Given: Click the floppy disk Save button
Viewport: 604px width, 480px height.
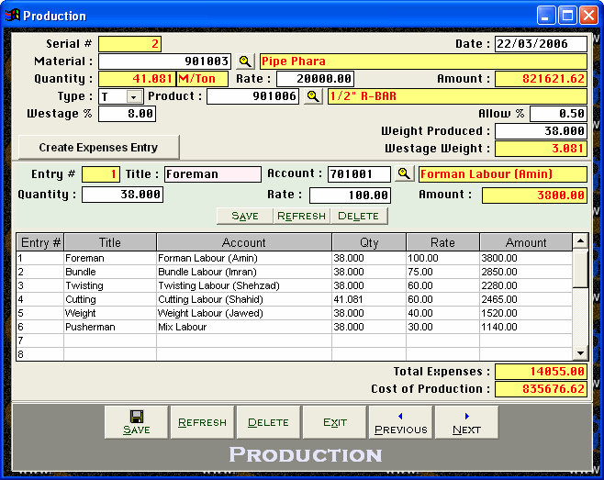Looking at the screenshot, I should (137, 422).
